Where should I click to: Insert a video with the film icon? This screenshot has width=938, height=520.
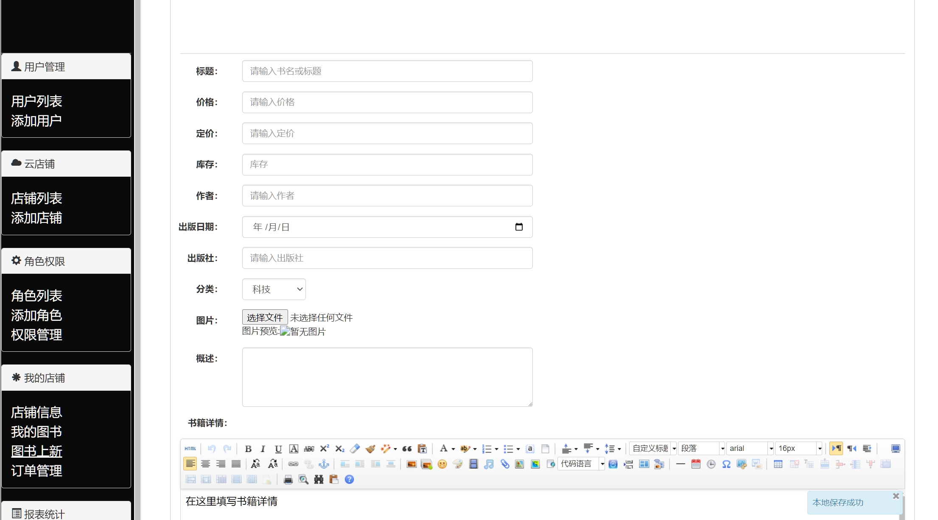click(473, 464)
